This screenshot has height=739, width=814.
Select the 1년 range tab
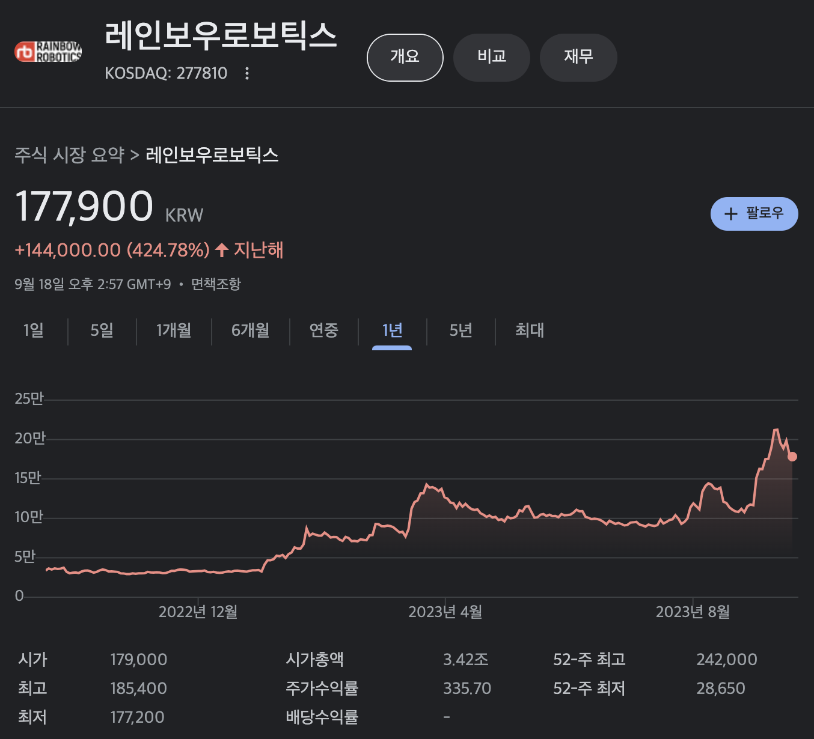point(392,330)
